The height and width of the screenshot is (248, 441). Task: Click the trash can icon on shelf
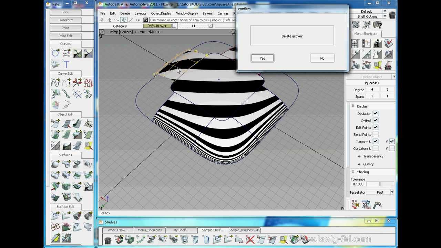coord(108,239)
